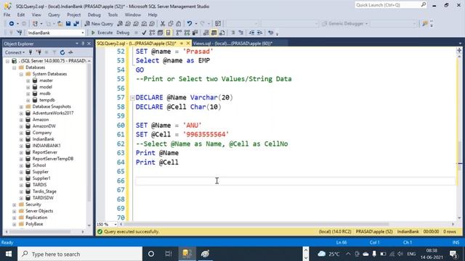The height and width of the screenshot is (261, 465).
Task: Click the Copy icon in toolbar
Action: click(171, 24)
